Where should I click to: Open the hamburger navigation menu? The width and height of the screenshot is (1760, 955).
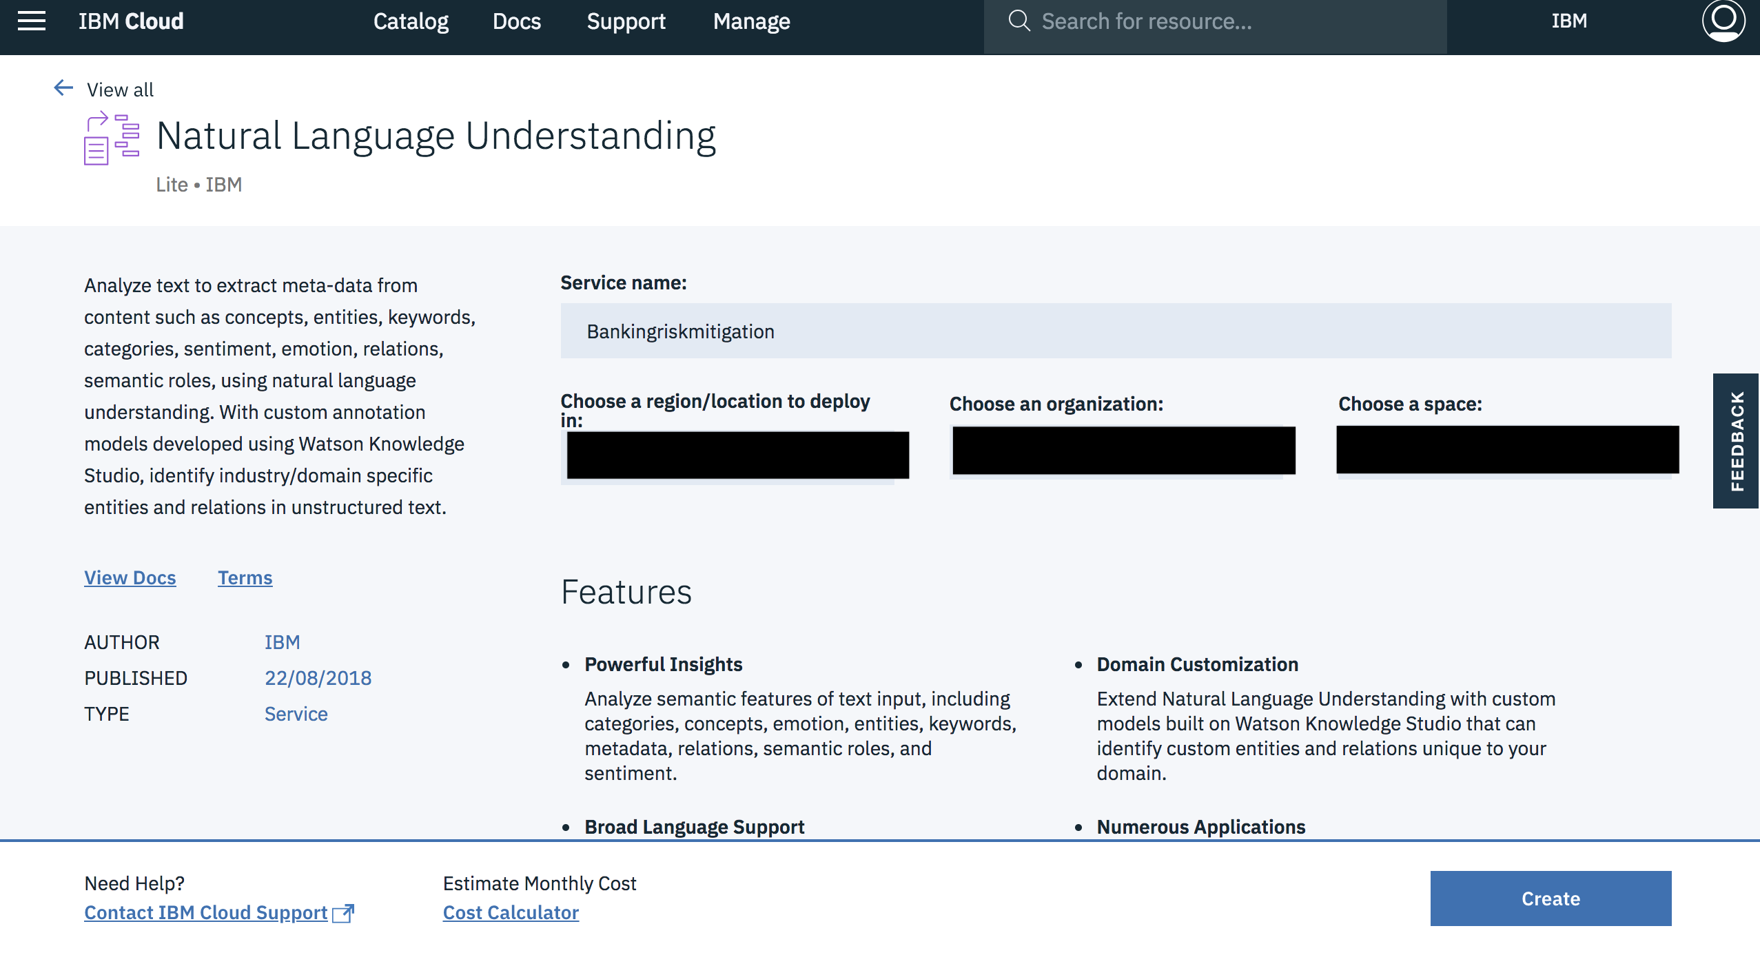tap(32, 21)
